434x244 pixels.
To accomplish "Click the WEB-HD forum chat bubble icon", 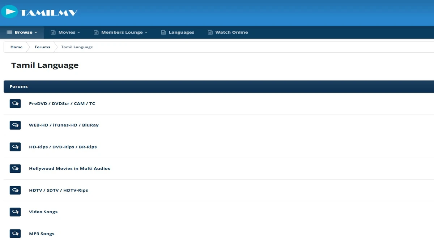I will click(15, 125).
